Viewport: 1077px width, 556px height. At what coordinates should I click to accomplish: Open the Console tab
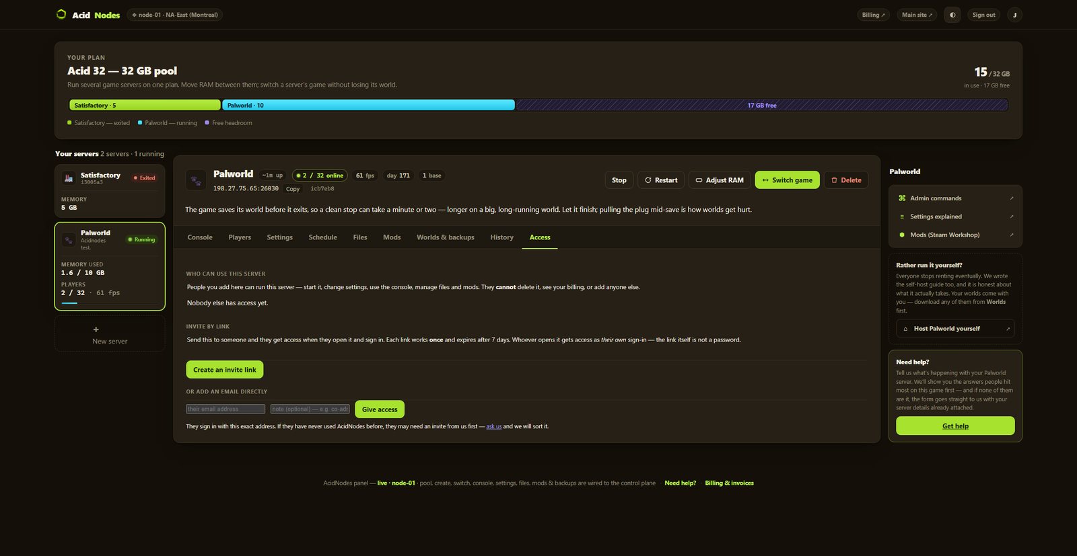pyautogui.click(x=200, y=237)
